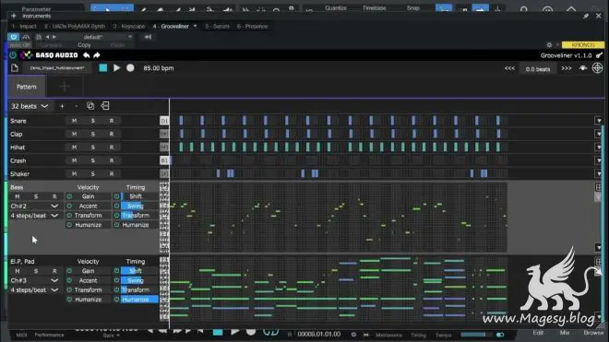
Task: Toggle Bass timing Swing power
Action: pos(116,206)
